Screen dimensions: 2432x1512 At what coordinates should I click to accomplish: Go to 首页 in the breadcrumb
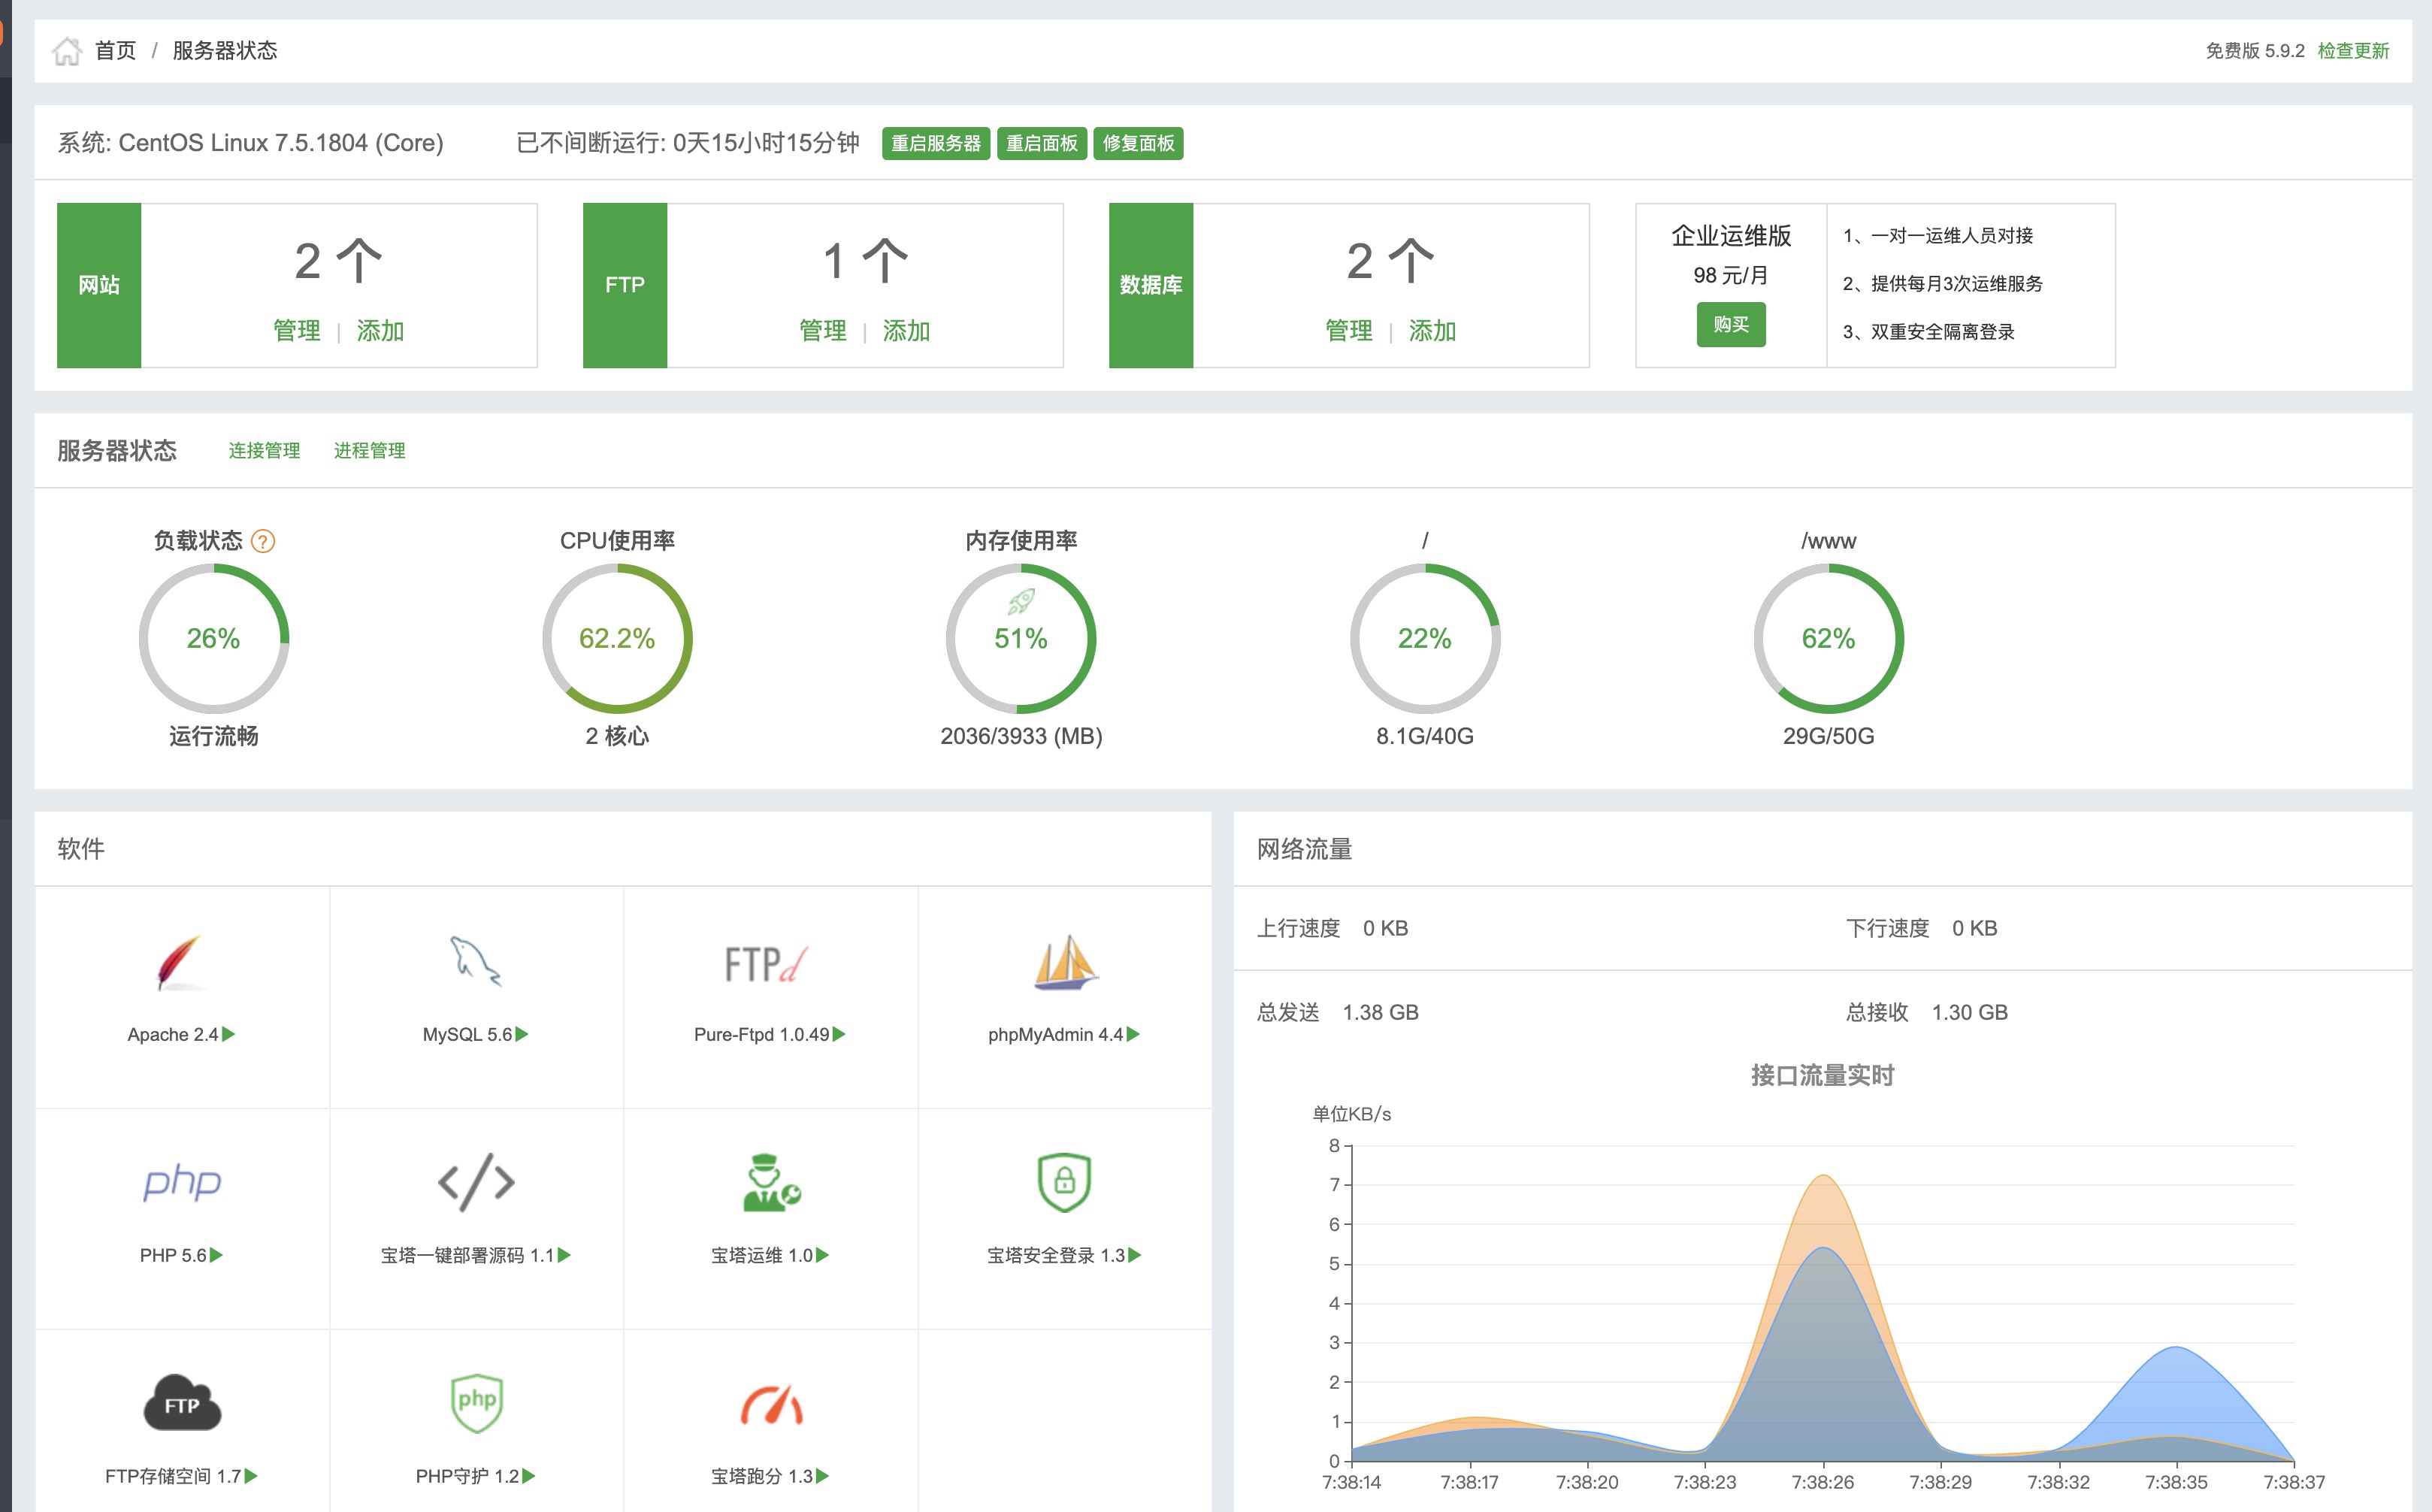coord(115,51)
